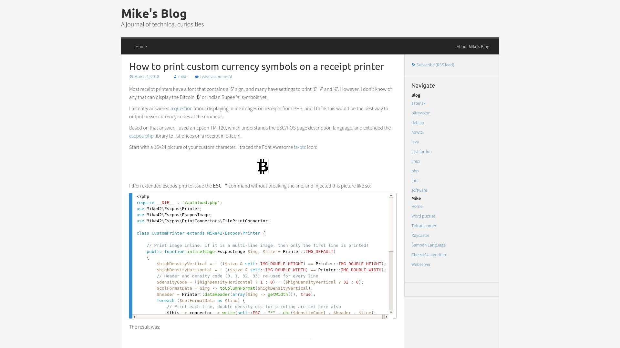The width and height of the screenshot is (620, 348).
Task: Open the Chess104 algorithm link
Action: point(429,255)
